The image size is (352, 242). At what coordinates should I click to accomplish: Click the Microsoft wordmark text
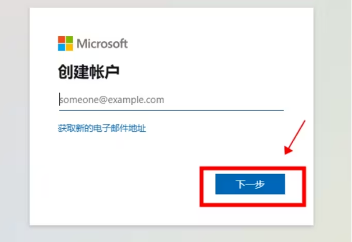pyautogui.click(x=102, y=44)
